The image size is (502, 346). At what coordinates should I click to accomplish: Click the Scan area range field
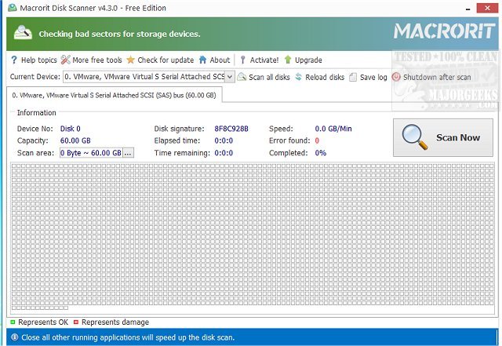(91, 153)
